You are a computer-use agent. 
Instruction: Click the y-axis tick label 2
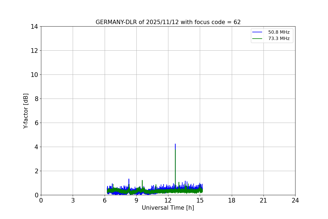[36, 171]
